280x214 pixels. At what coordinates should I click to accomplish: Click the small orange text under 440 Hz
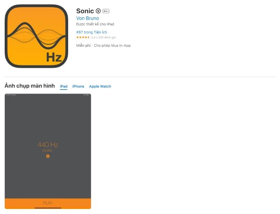[48, 150]
